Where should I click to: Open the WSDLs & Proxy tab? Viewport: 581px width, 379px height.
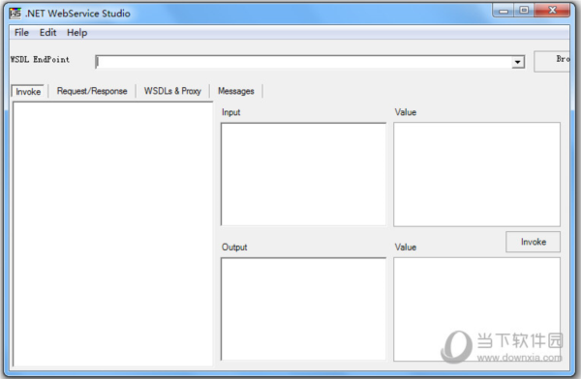coord(172,91)
